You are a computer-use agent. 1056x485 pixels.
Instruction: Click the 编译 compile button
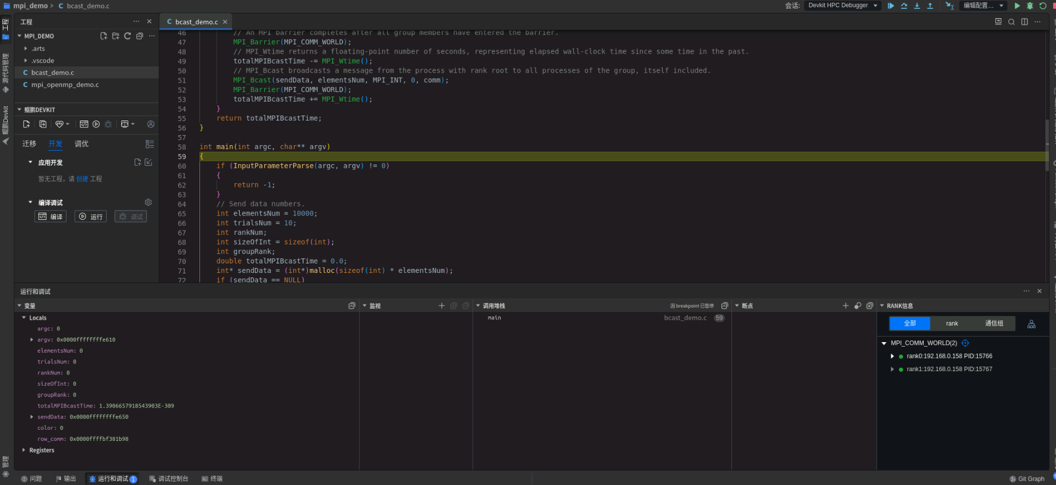click(x=51, y=217)
